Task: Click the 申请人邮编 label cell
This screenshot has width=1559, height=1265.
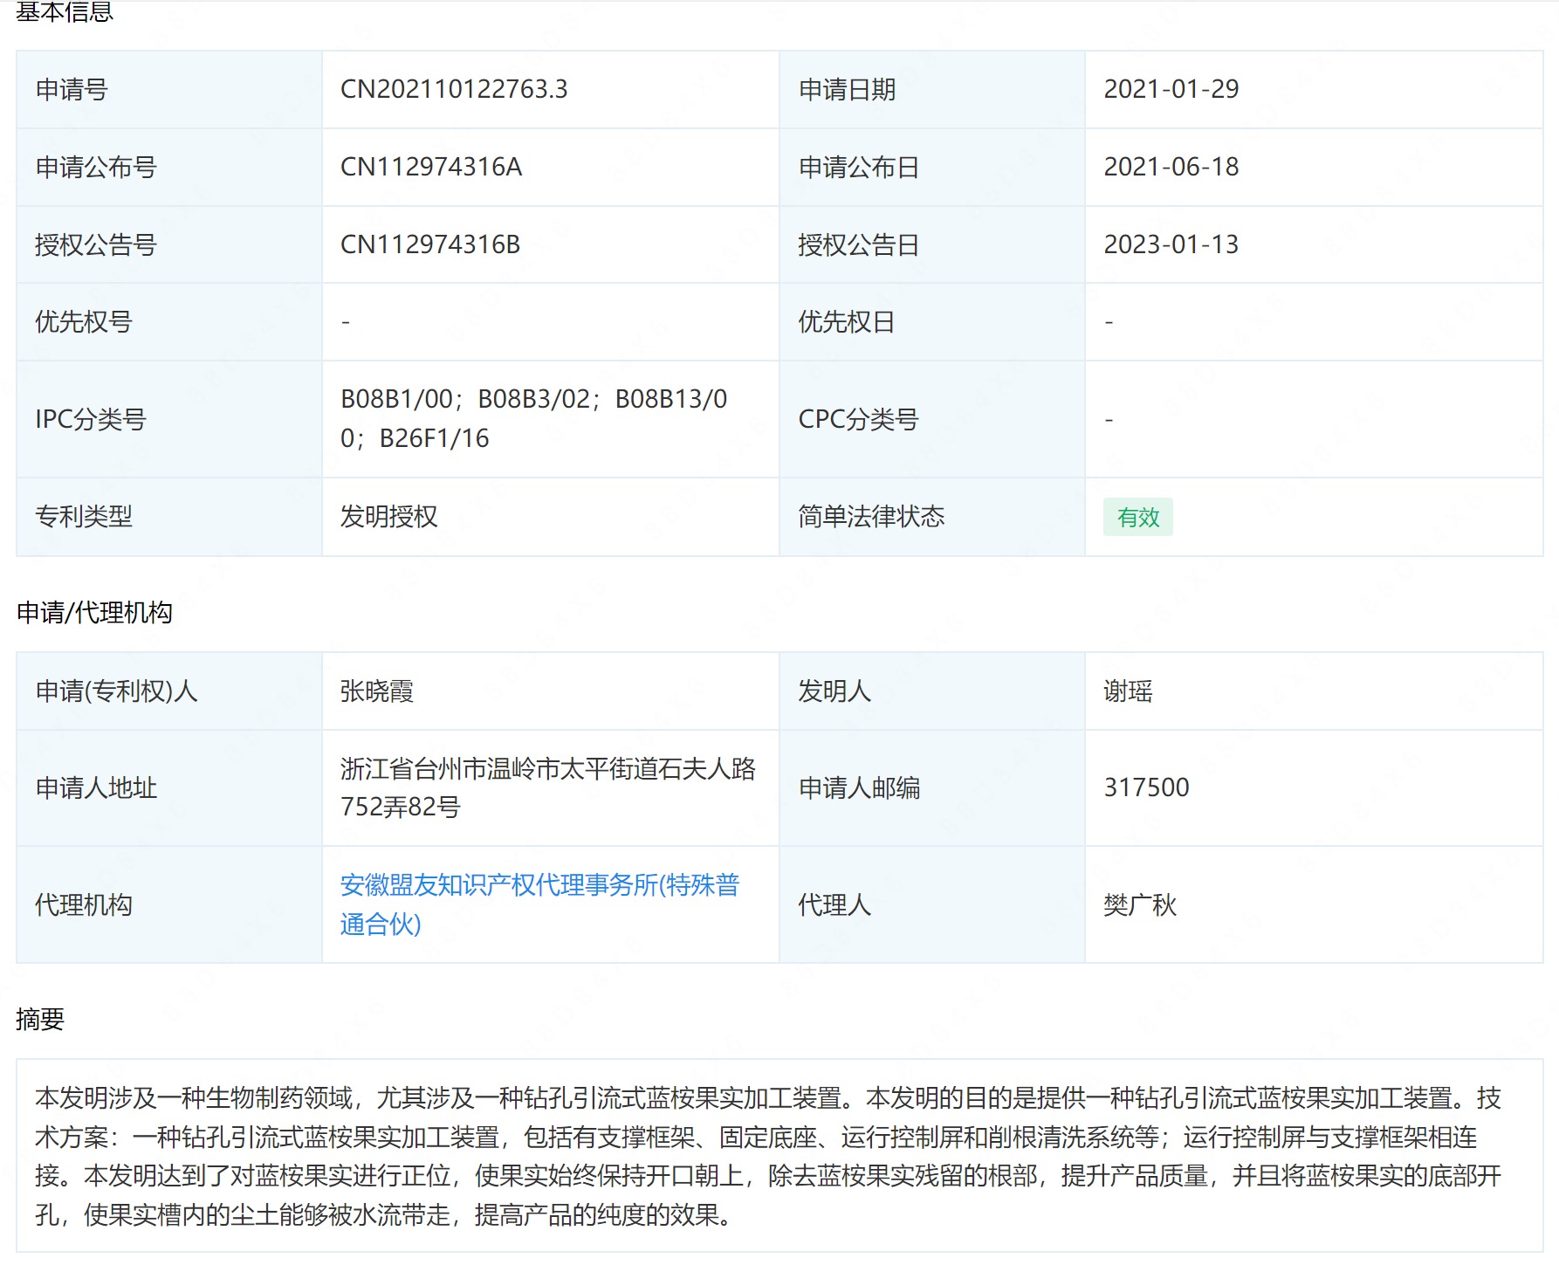Action: point(932,787)
